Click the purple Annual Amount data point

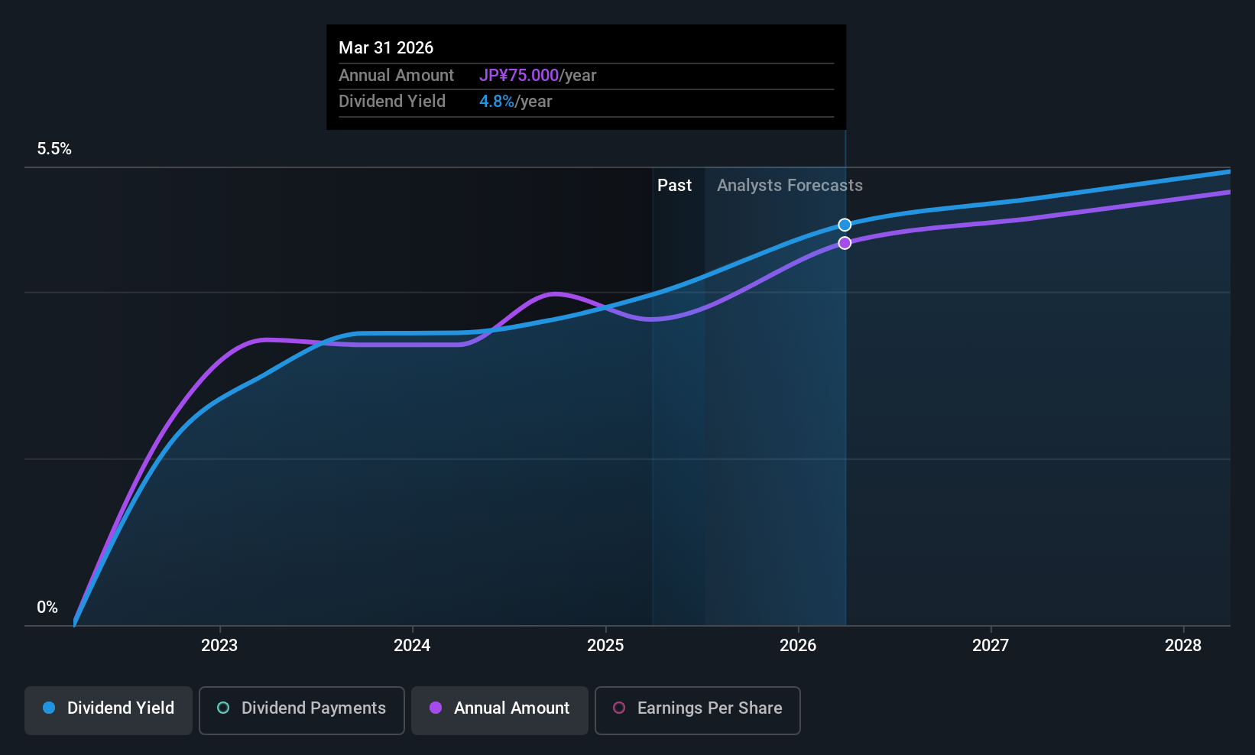[x=845, y=243]
